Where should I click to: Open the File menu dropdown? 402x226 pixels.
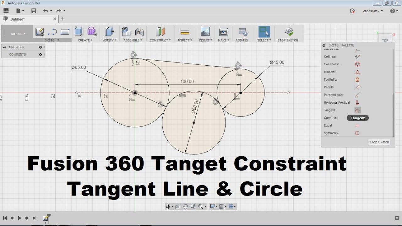tap(20, 11)
